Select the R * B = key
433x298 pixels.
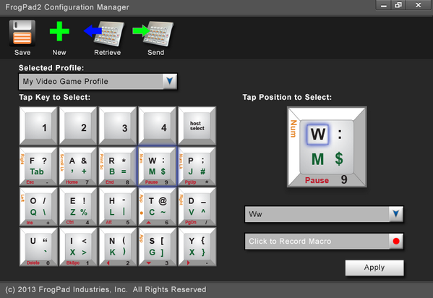point(118,166)
